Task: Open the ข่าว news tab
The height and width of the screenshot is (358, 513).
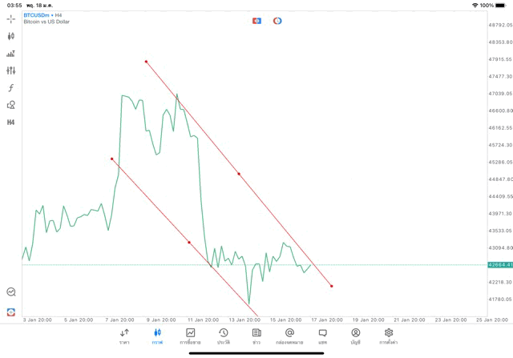Action: tap(256, 336)
